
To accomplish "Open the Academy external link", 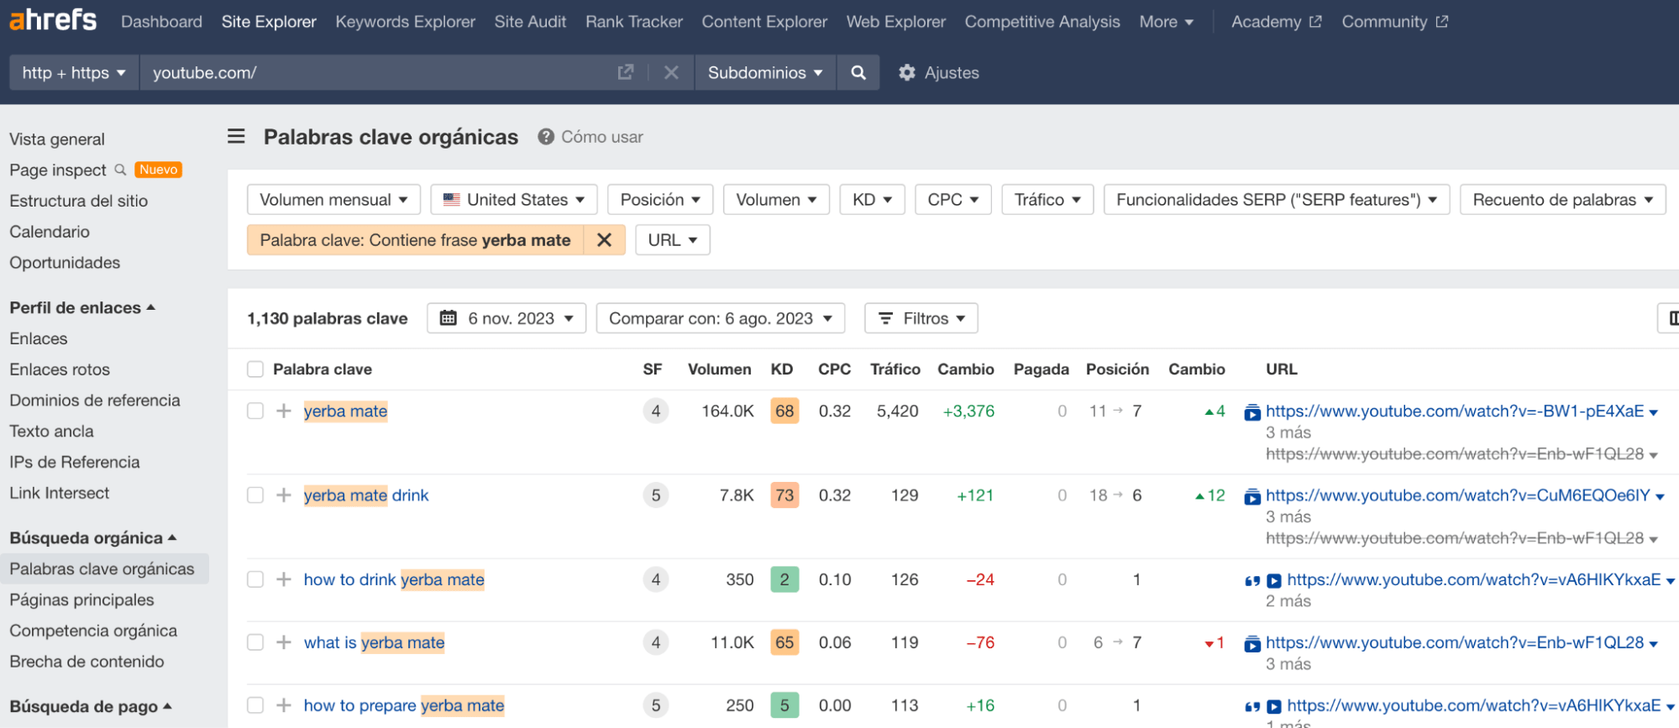I will click(1276, 22).
